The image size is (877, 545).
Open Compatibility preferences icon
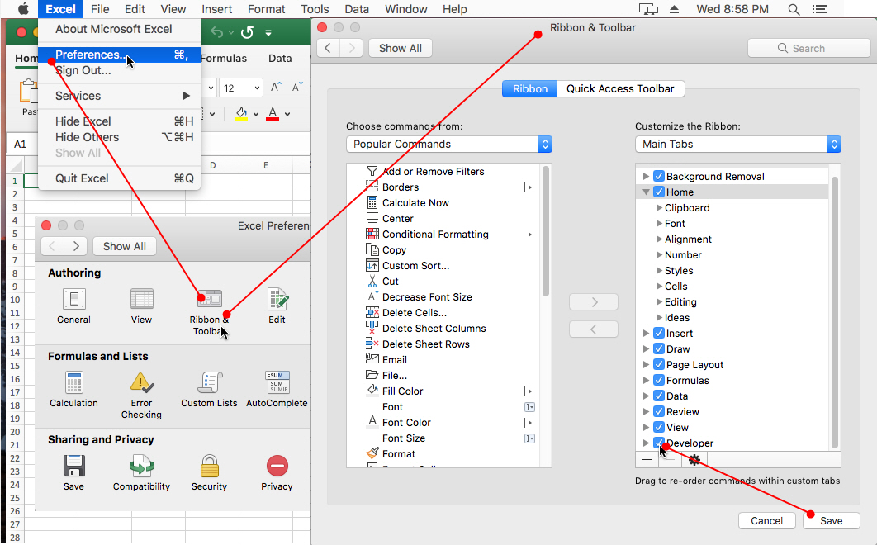click(141, 467)
